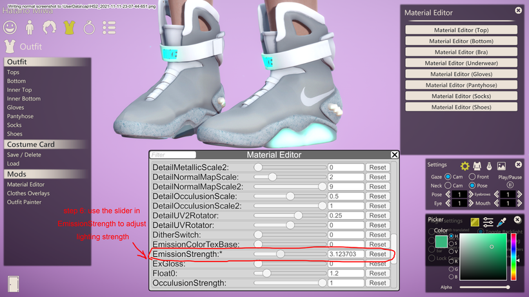This screenshot has height=297, width=529.
Task: Select the H radio in color Picker
Action: [452, 236]
